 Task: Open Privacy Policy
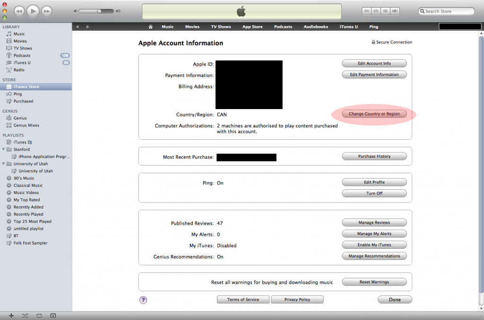297,300
